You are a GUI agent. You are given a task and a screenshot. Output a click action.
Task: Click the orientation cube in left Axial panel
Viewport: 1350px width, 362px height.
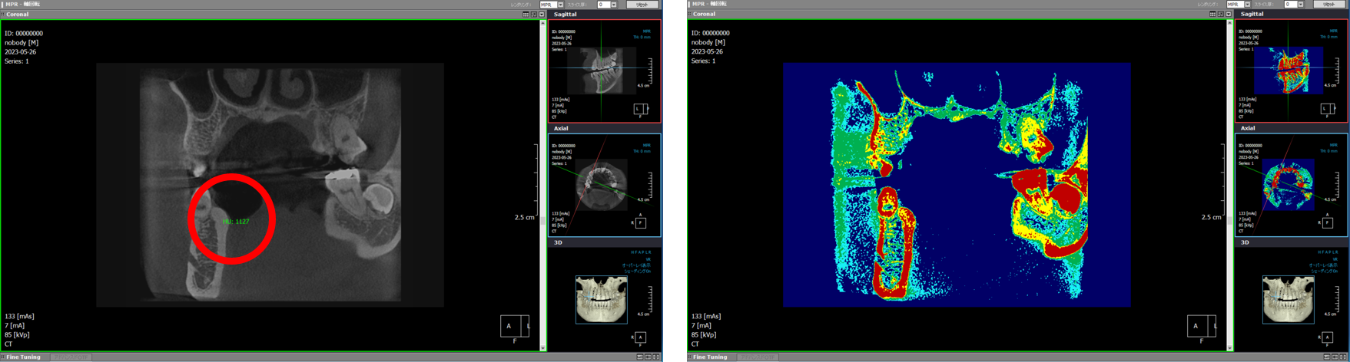(640, 223)
